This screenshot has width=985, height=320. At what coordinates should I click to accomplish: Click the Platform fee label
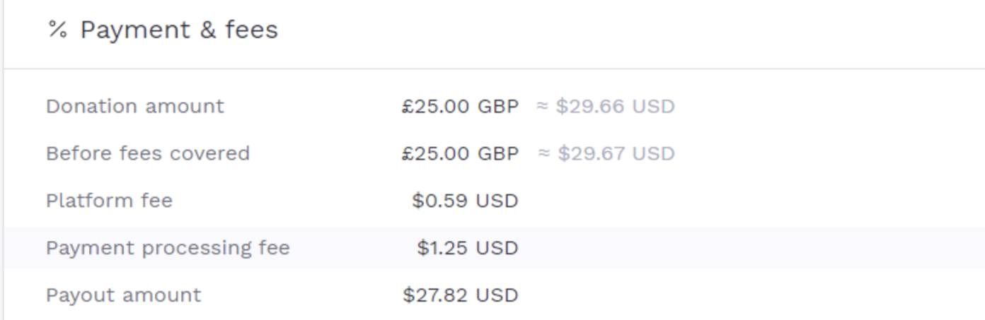[x=109, y=201]
